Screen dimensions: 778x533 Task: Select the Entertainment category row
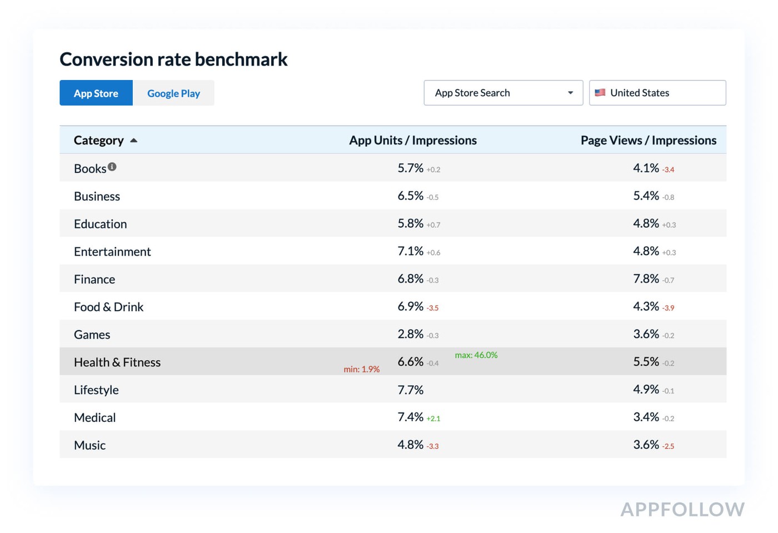point(112,252)
